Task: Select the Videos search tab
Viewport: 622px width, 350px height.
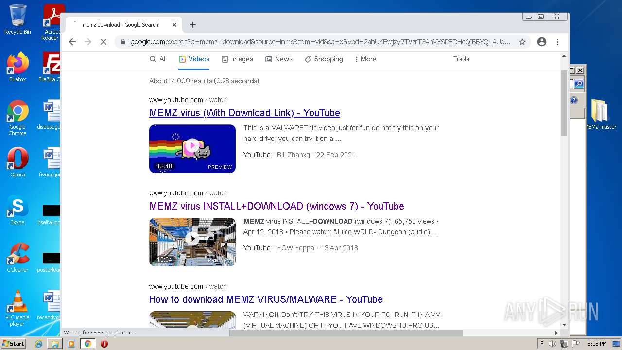Action: pos(194,59)
